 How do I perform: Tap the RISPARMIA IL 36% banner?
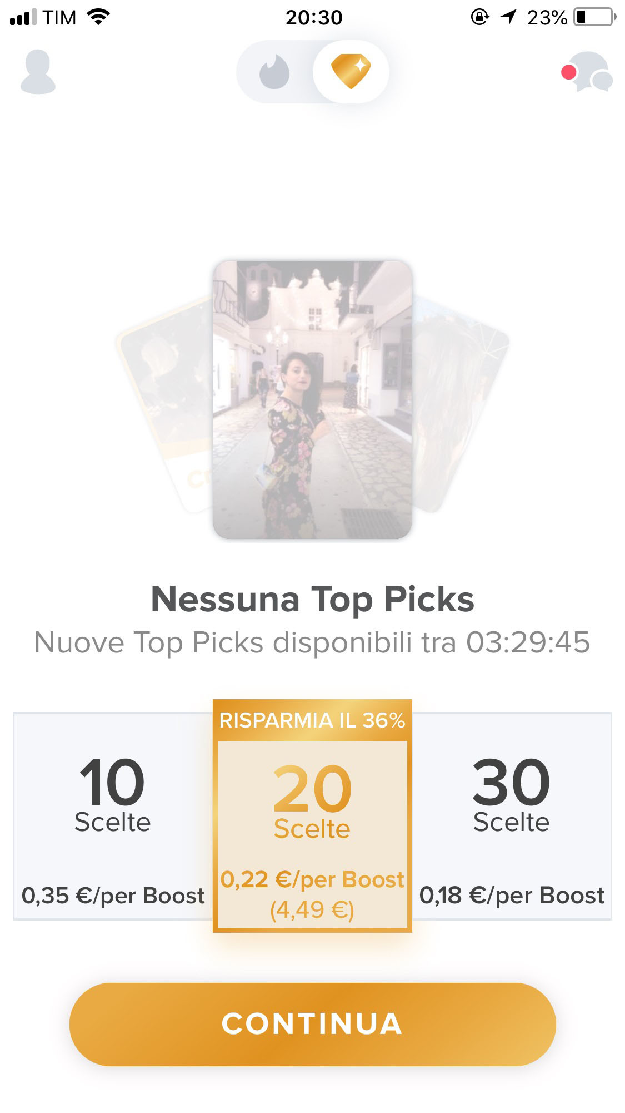tap(312, 720)
